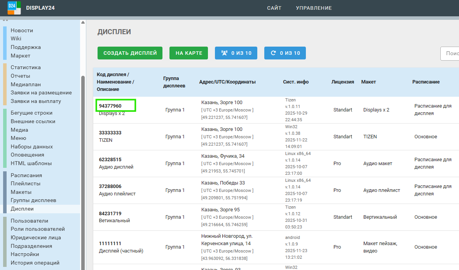The height and width of the screenshot is (270, 459).
Task: Click the Display24 logo icon
Action: 14,8
